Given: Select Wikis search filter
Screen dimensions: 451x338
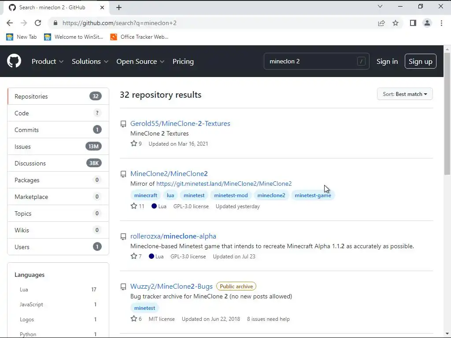Looking at the screenshot, I should 58,230.
